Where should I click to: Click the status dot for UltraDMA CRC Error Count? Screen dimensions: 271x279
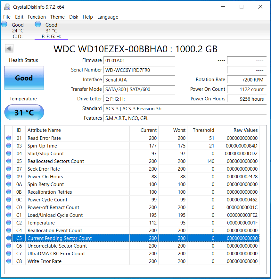pos(9,253)
